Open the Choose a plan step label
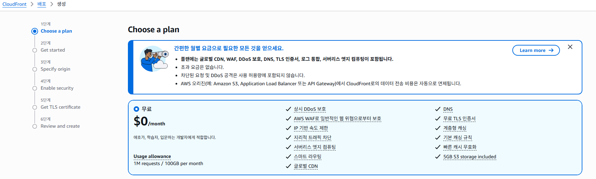596x179 pixels. click(56, 31)
